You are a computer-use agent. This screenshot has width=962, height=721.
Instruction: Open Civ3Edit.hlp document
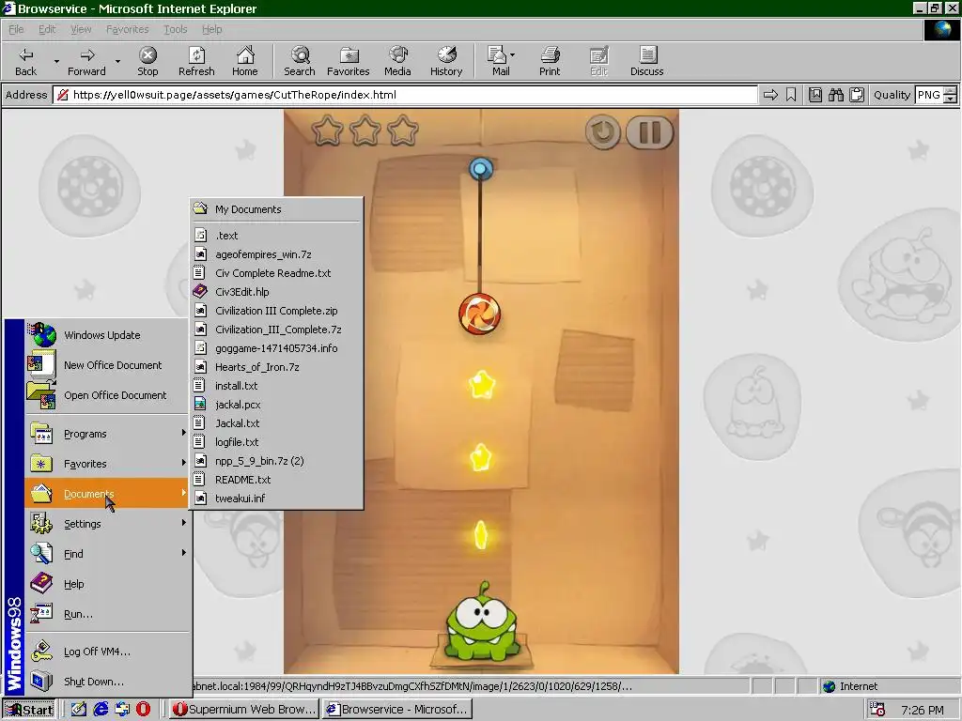(x=276, y=292)
